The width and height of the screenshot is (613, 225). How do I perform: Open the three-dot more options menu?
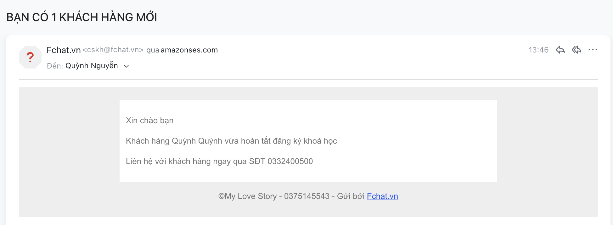(593, 50)
